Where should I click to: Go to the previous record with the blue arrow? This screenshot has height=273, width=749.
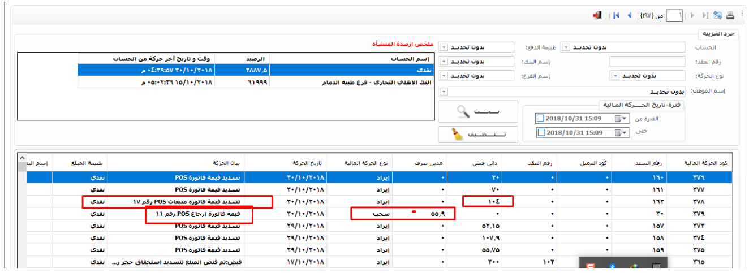(629, 15)
